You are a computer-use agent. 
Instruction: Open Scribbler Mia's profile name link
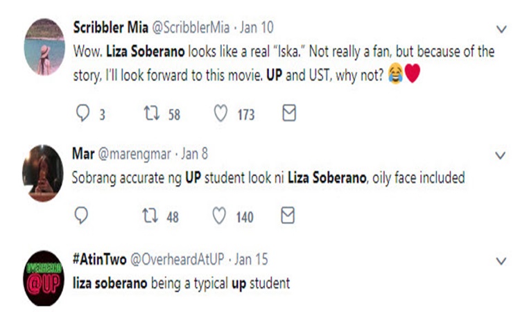(105, 28)
